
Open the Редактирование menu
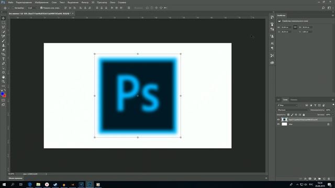pyautogui.click(x=24, y=2)
